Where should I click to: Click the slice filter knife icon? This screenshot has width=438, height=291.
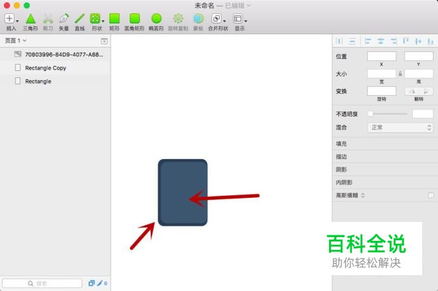[100, 283]
